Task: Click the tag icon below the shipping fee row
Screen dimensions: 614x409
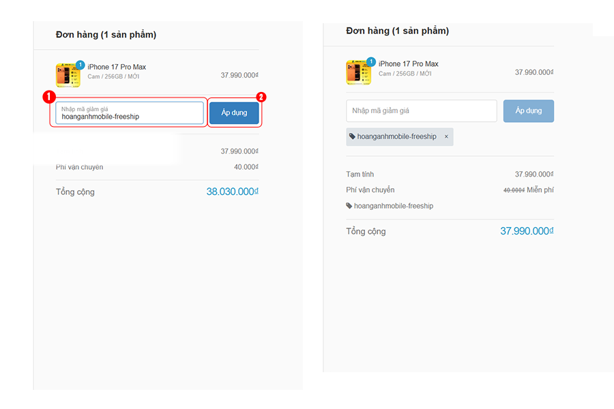Action: click(349, 206)
